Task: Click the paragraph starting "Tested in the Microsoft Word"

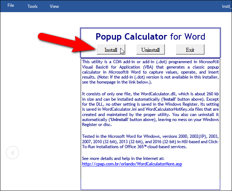Action: 151,141
